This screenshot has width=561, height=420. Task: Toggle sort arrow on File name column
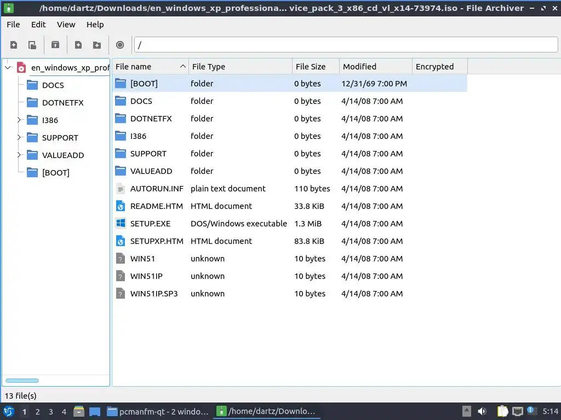point(183,66)
